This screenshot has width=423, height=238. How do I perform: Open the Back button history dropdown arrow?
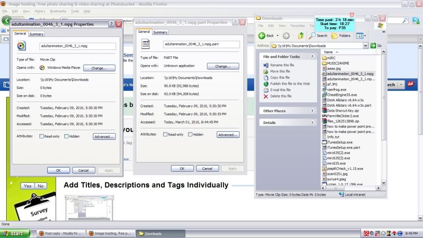click(278, 35)
